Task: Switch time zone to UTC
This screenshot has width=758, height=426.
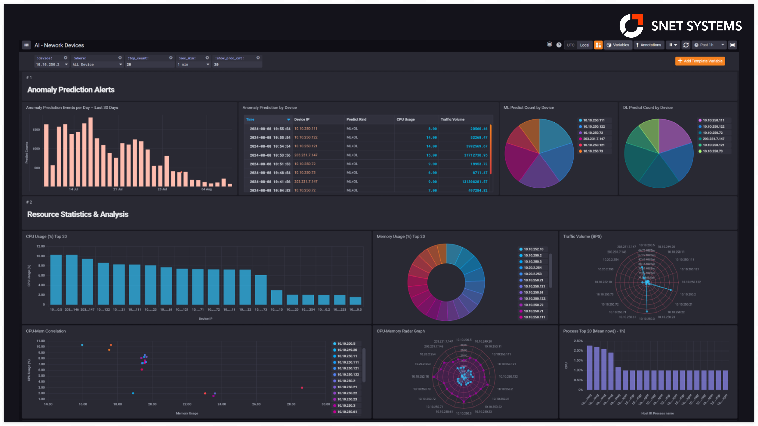Action: pyautogui.click(x=570, y=45)
